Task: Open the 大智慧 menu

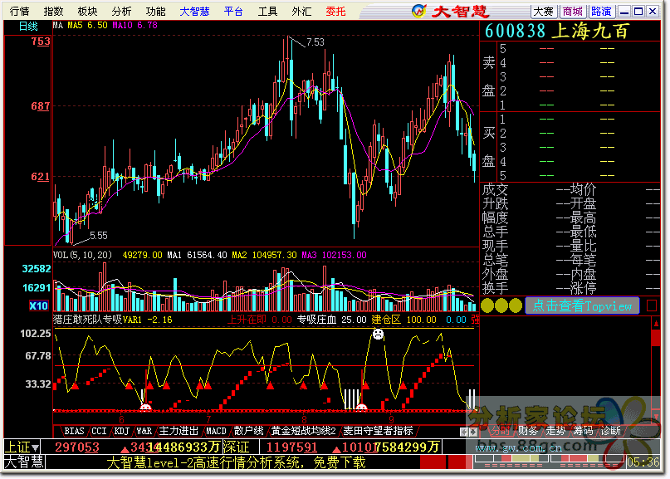Action: (x=194, y=11)
